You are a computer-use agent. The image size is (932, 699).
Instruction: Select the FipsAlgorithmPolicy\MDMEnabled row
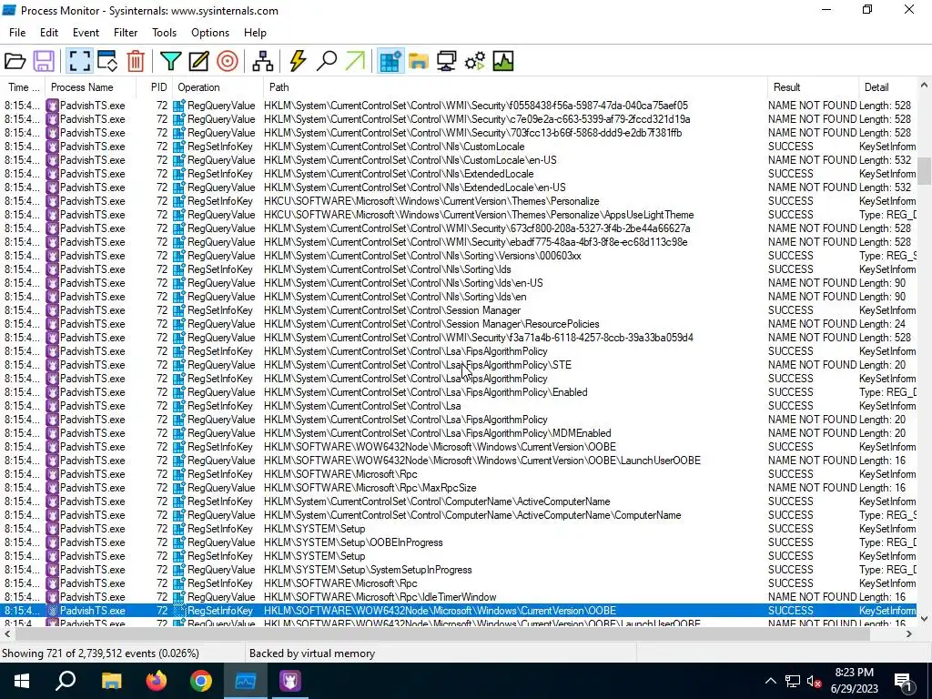pyautogui.click(x=459, y=433)
